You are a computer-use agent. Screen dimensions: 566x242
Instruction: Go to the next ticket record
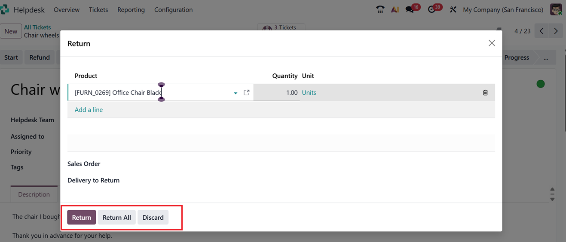tap(556, 31)
